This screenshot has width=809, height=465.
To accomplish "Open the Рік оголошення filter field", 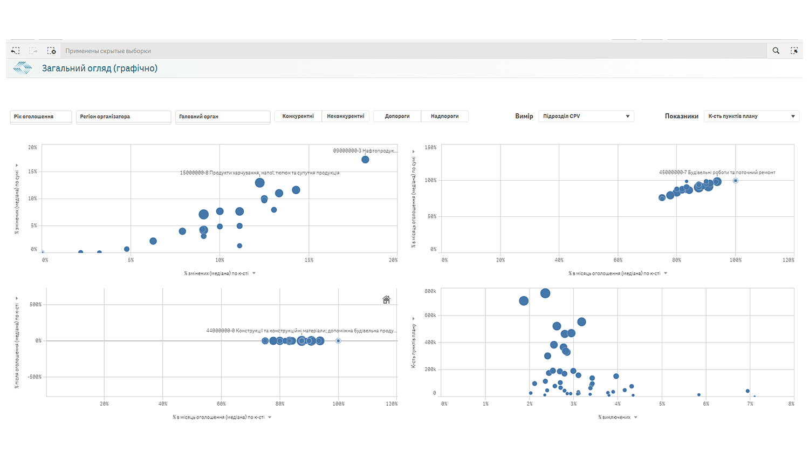I will pos(40,117).
